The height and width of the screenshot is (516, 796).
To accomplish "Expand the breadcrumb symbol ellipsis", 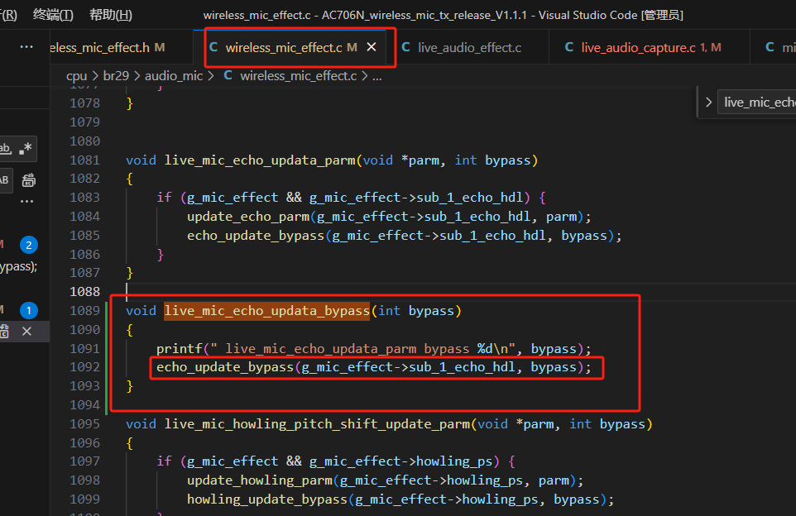I will pos(377,76).
